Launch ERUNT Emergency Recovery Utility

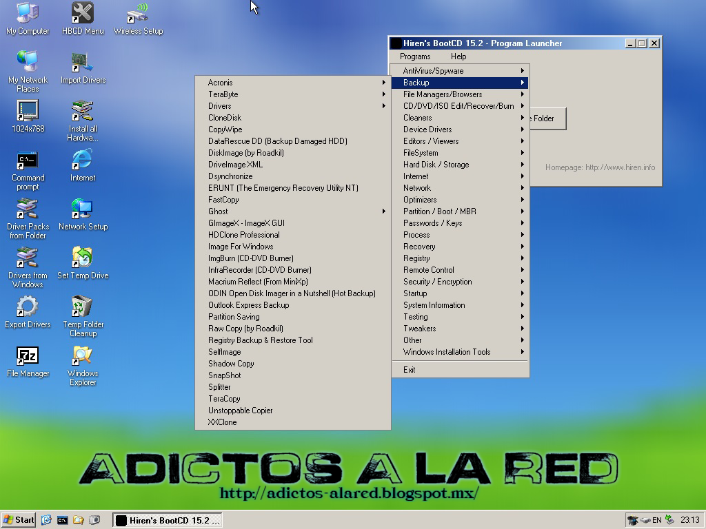(292, 187)
